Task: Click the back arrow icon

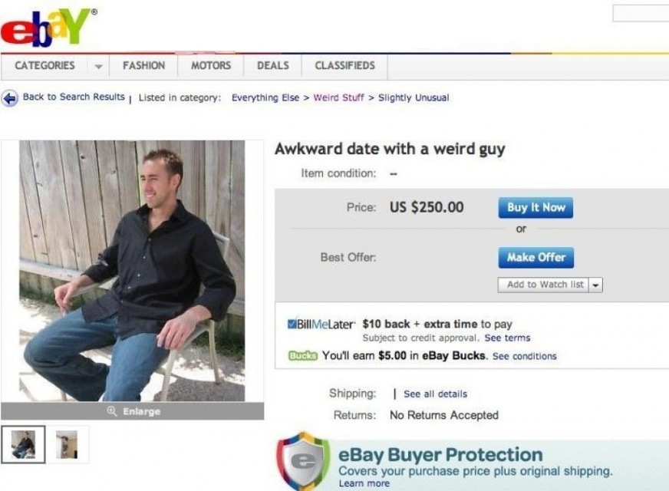Action: tap(9, 98)
